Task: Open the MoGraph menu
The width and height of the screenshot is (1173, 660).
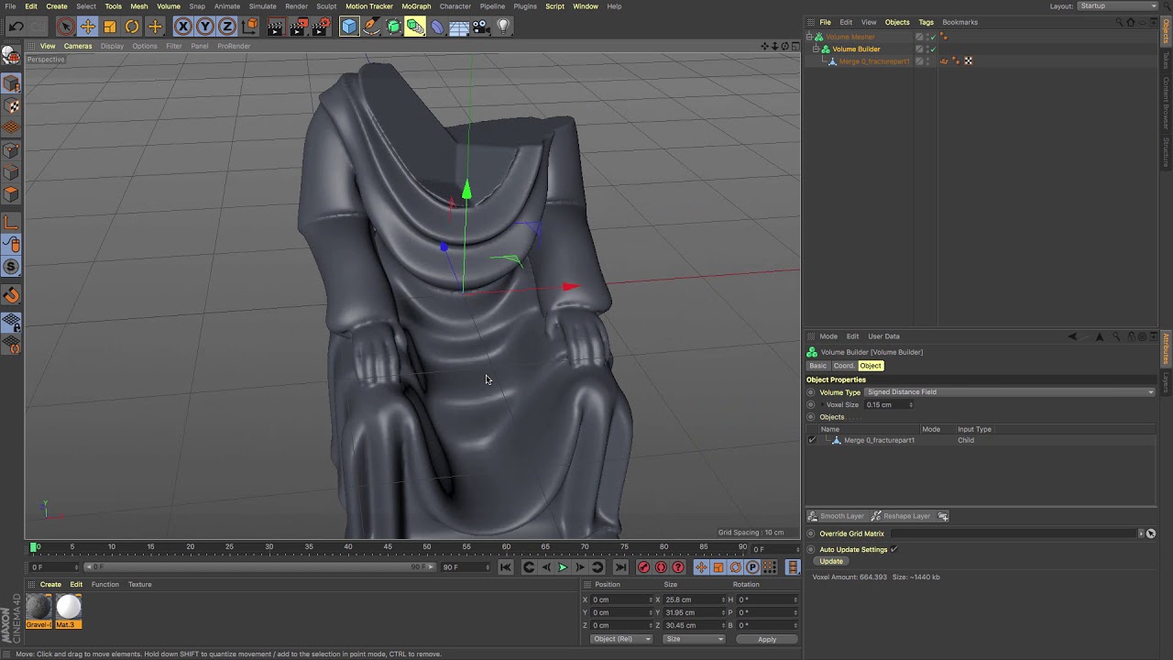Action: [x=415, y=6]
